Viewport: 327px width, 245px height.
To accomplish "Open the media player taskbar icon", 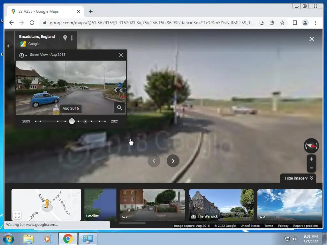I will [x=47, y=239].
